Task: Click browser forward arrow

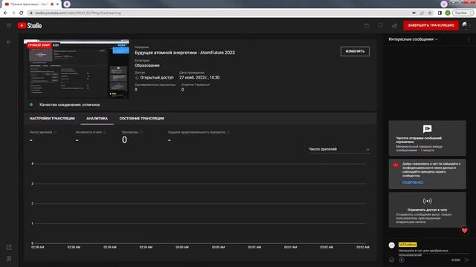Action: (x=13, y=13)
